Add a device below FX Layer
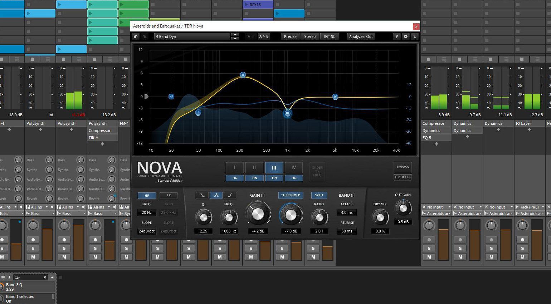 (530, 130)
